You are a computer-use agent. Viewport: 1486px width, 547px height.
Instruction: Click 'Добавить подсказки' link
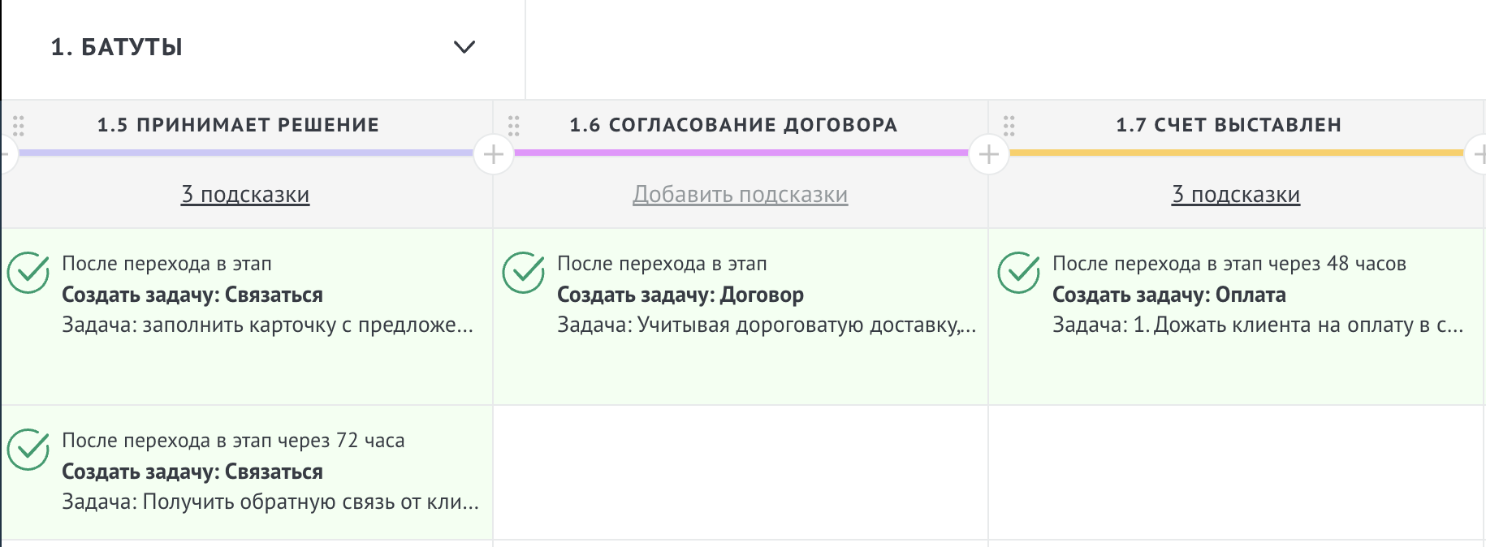[x=741, y=195]
